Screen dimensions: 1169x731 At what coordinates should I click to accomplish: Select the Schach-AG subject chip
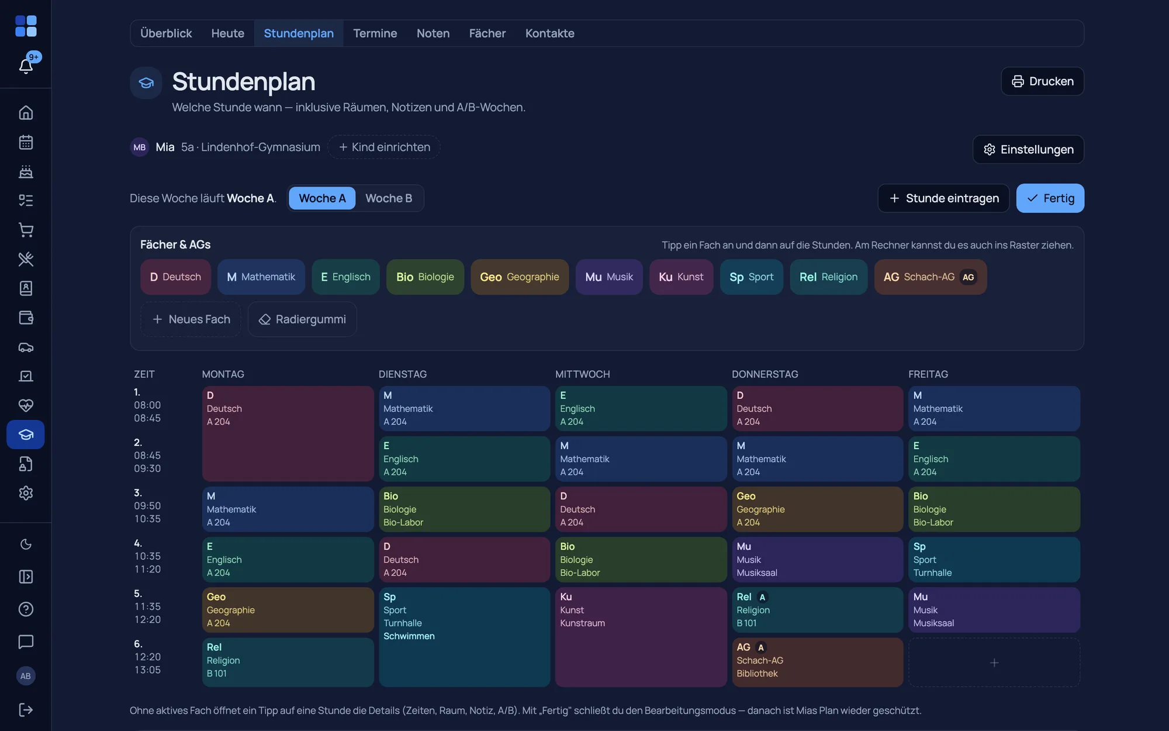pyautogui.click(x=931, y=277)
